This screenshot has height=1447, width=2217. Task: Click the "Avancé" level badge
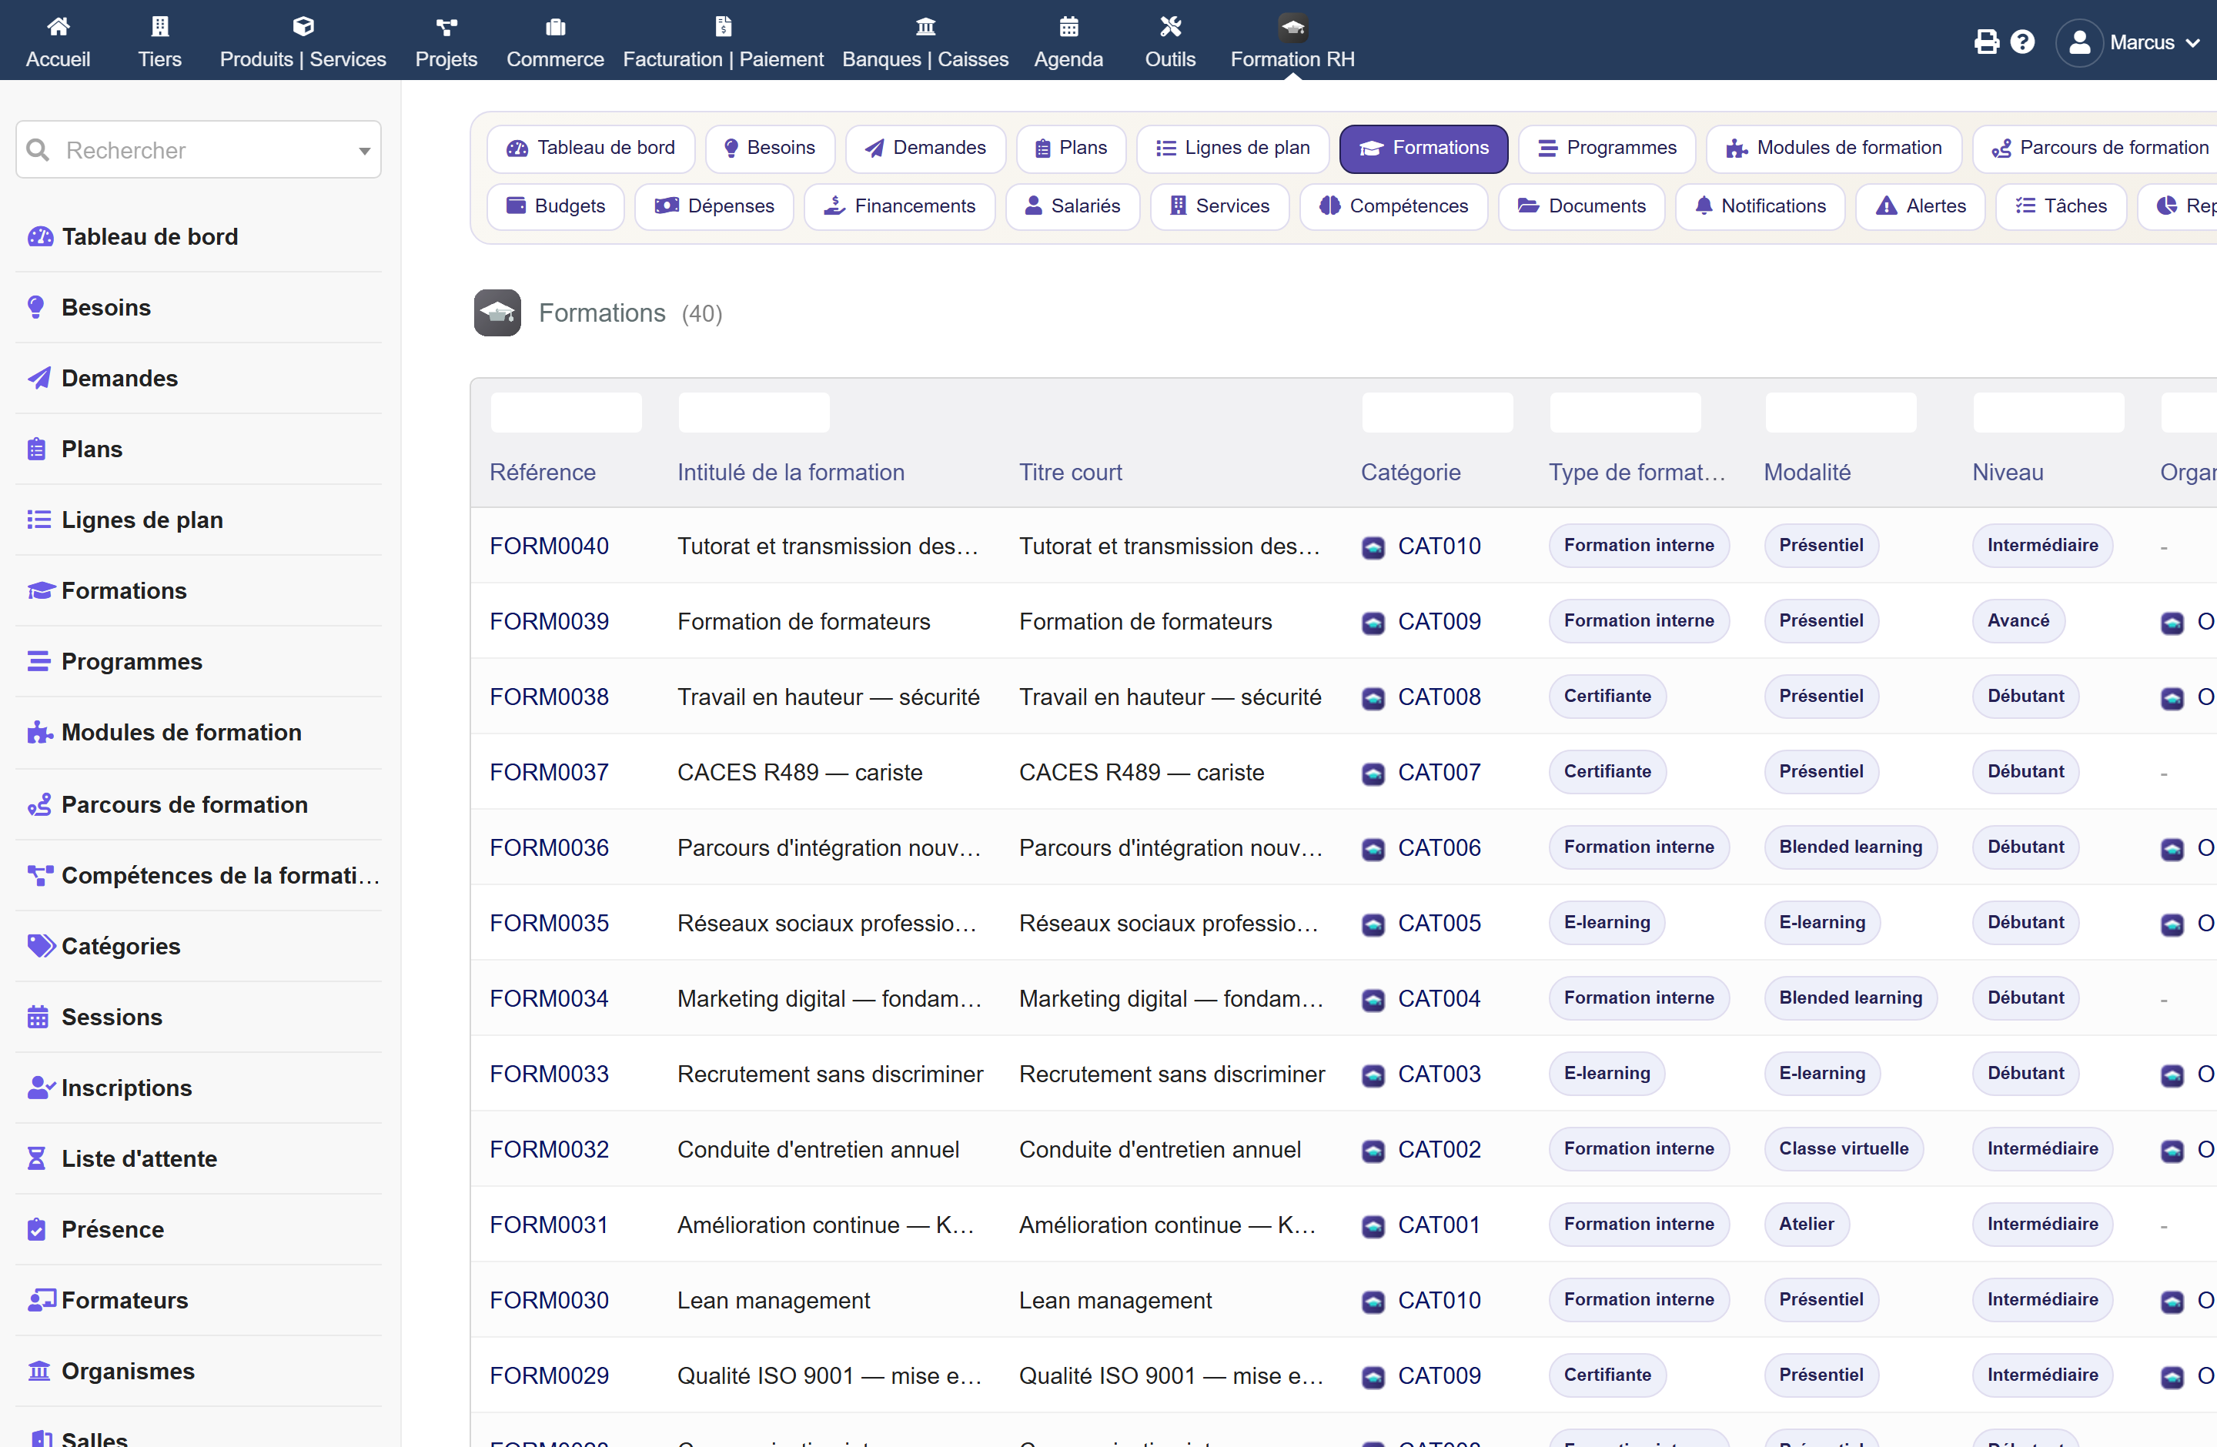click(2018, 621)
